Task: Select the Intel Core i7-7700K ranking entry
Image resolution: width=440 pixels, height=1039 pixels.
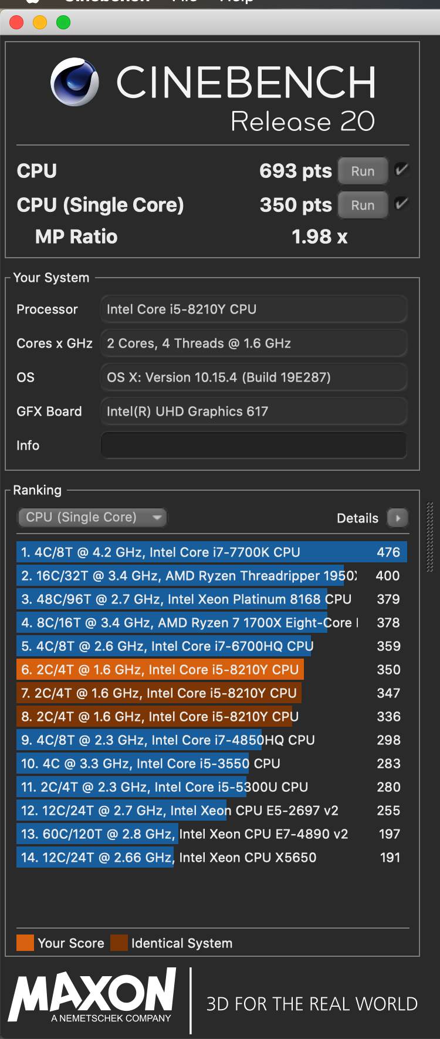Action: [x=176, y=552]
